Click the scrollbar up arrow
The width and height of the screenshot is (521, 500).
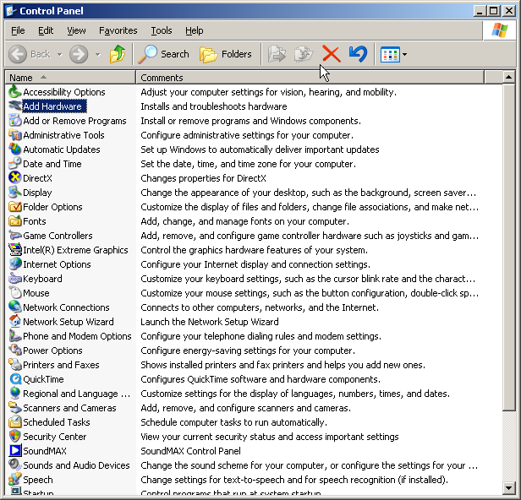(508, 78)
